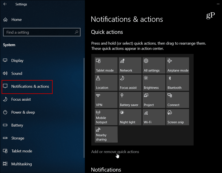The height and width of the screenshot is (173, 222).
Task: Click the Bluetooth quick action tile
Action: click(x=178, y=83)
